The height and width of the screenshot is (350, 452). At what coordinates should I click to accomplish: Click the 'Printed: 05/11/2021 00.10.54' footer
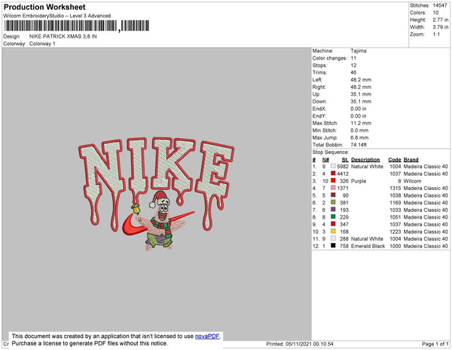tap(300, 344)
